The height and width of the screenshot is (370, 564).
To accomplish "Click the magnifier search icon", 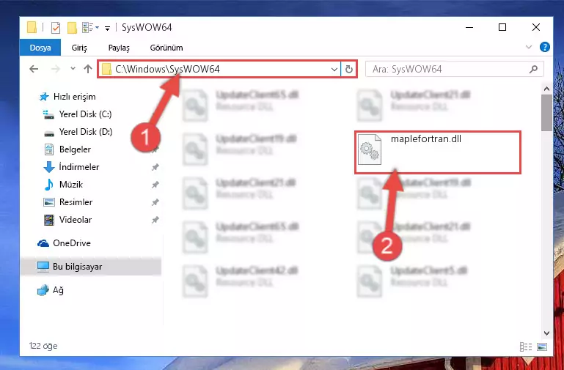I will click(533, 70).
